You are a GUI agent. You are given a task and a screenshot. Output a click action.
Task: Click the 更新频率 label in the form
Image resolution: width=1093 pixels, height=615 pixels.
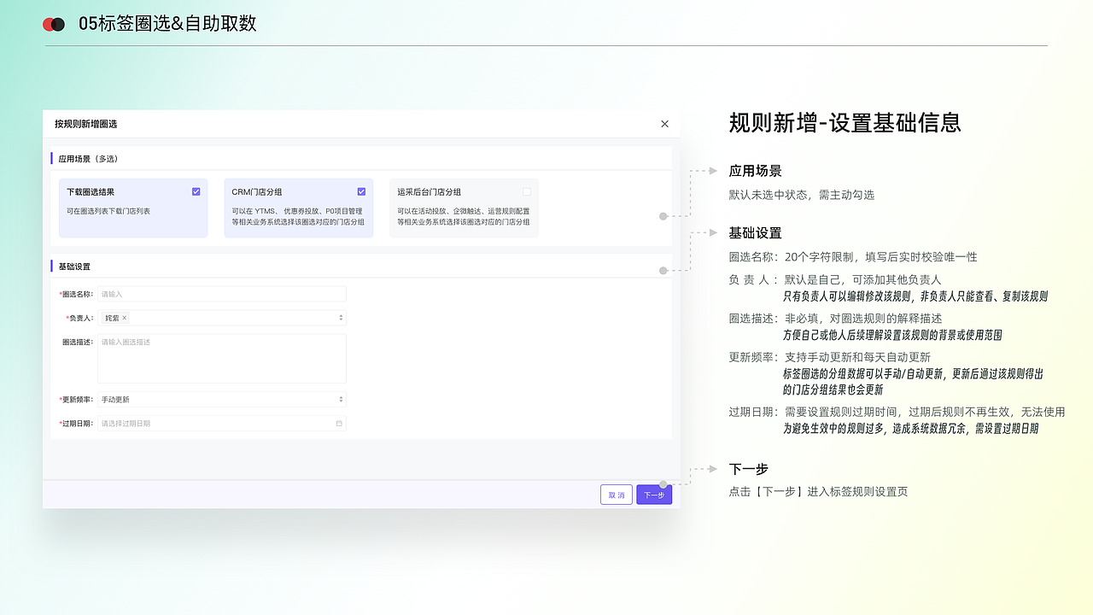click(x=77, y=400)
